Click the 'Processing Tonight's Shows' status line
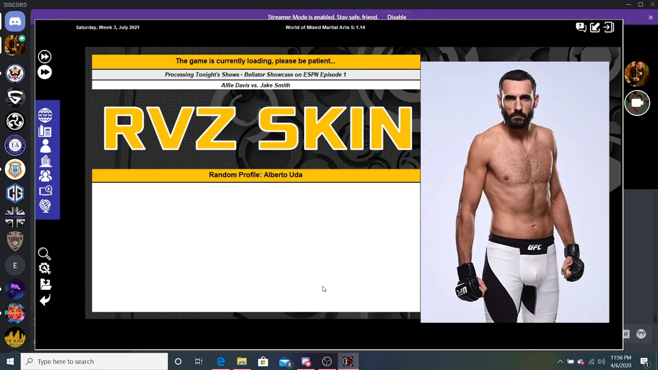 [255, 75]
